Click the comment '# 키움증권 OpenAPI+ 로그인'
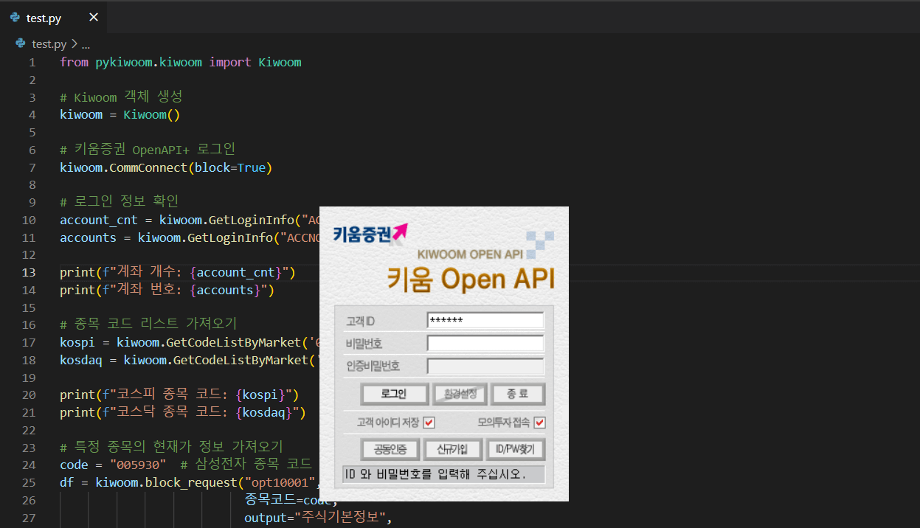This screenshot has height=528, width=920. 148,150
